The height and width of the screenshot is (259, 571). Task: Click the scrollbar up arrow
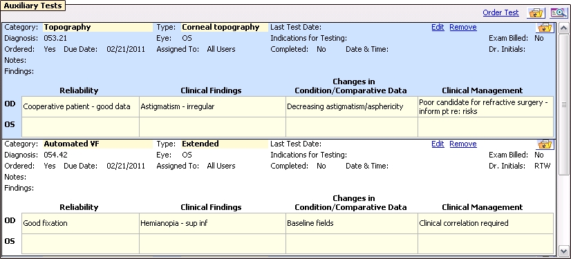coord(563,29)
